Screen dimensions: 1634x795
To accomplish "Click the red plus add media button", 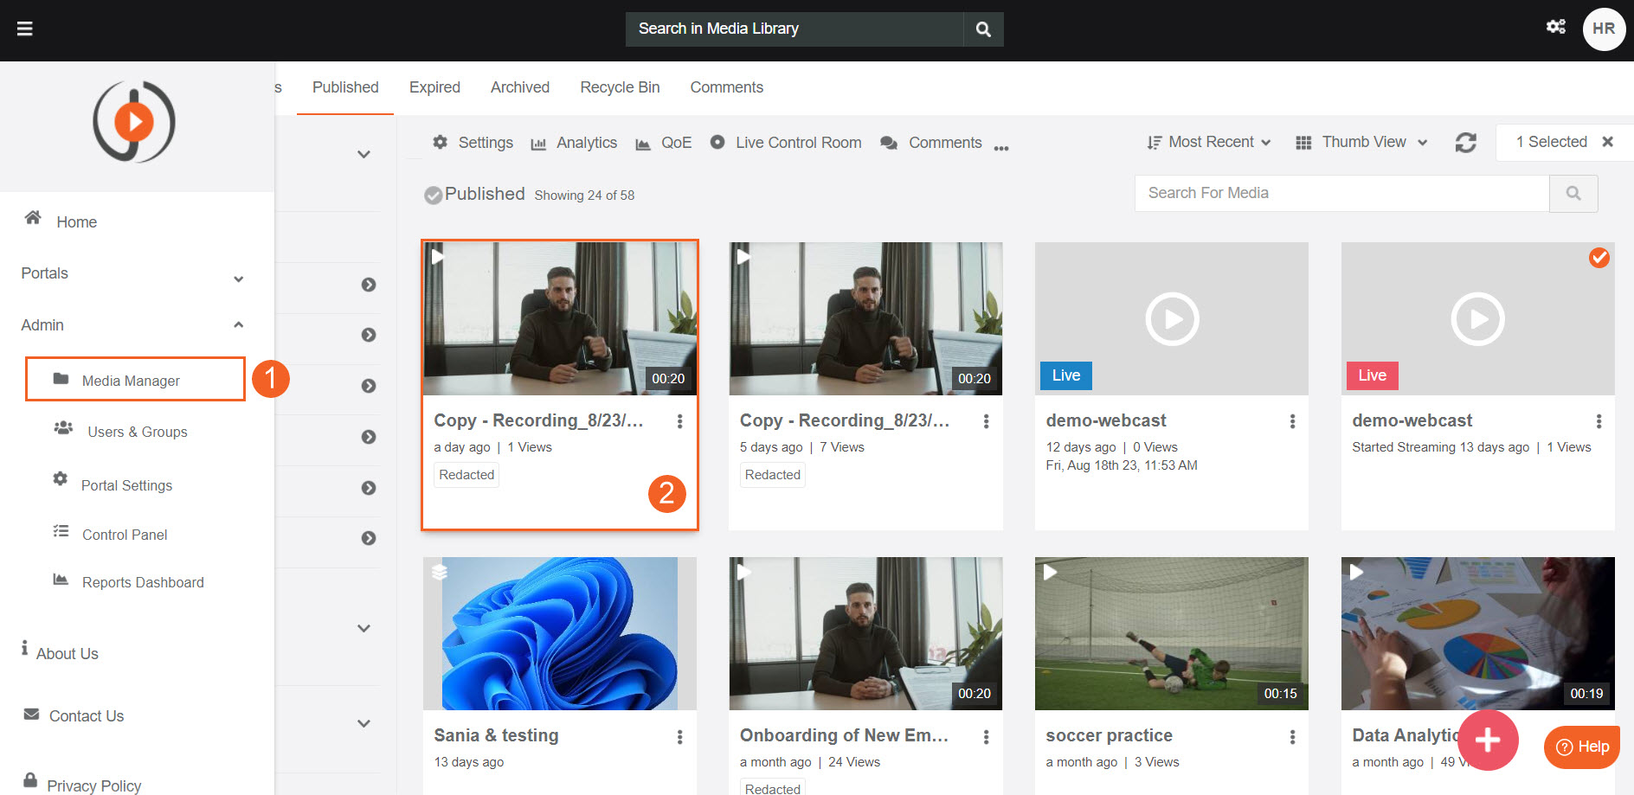I will point(1487,741).
